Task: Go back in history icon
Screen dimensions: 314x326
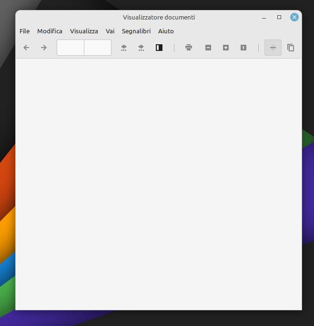Action: point(124,48)
